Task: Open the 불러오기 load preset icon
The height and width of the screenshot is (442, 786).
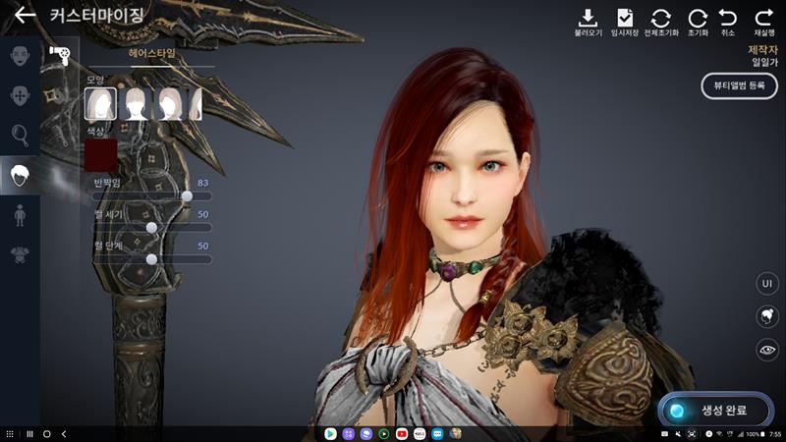Action: [x=588, y=23]
